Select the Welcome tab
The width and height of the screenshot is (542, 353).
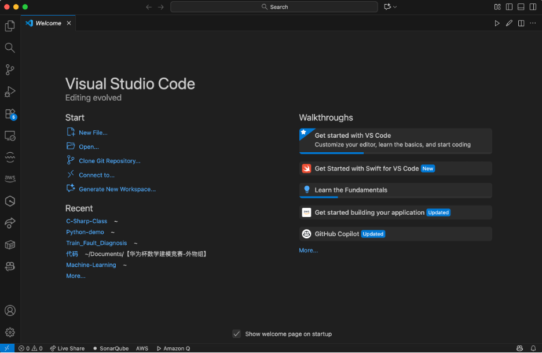48,23
